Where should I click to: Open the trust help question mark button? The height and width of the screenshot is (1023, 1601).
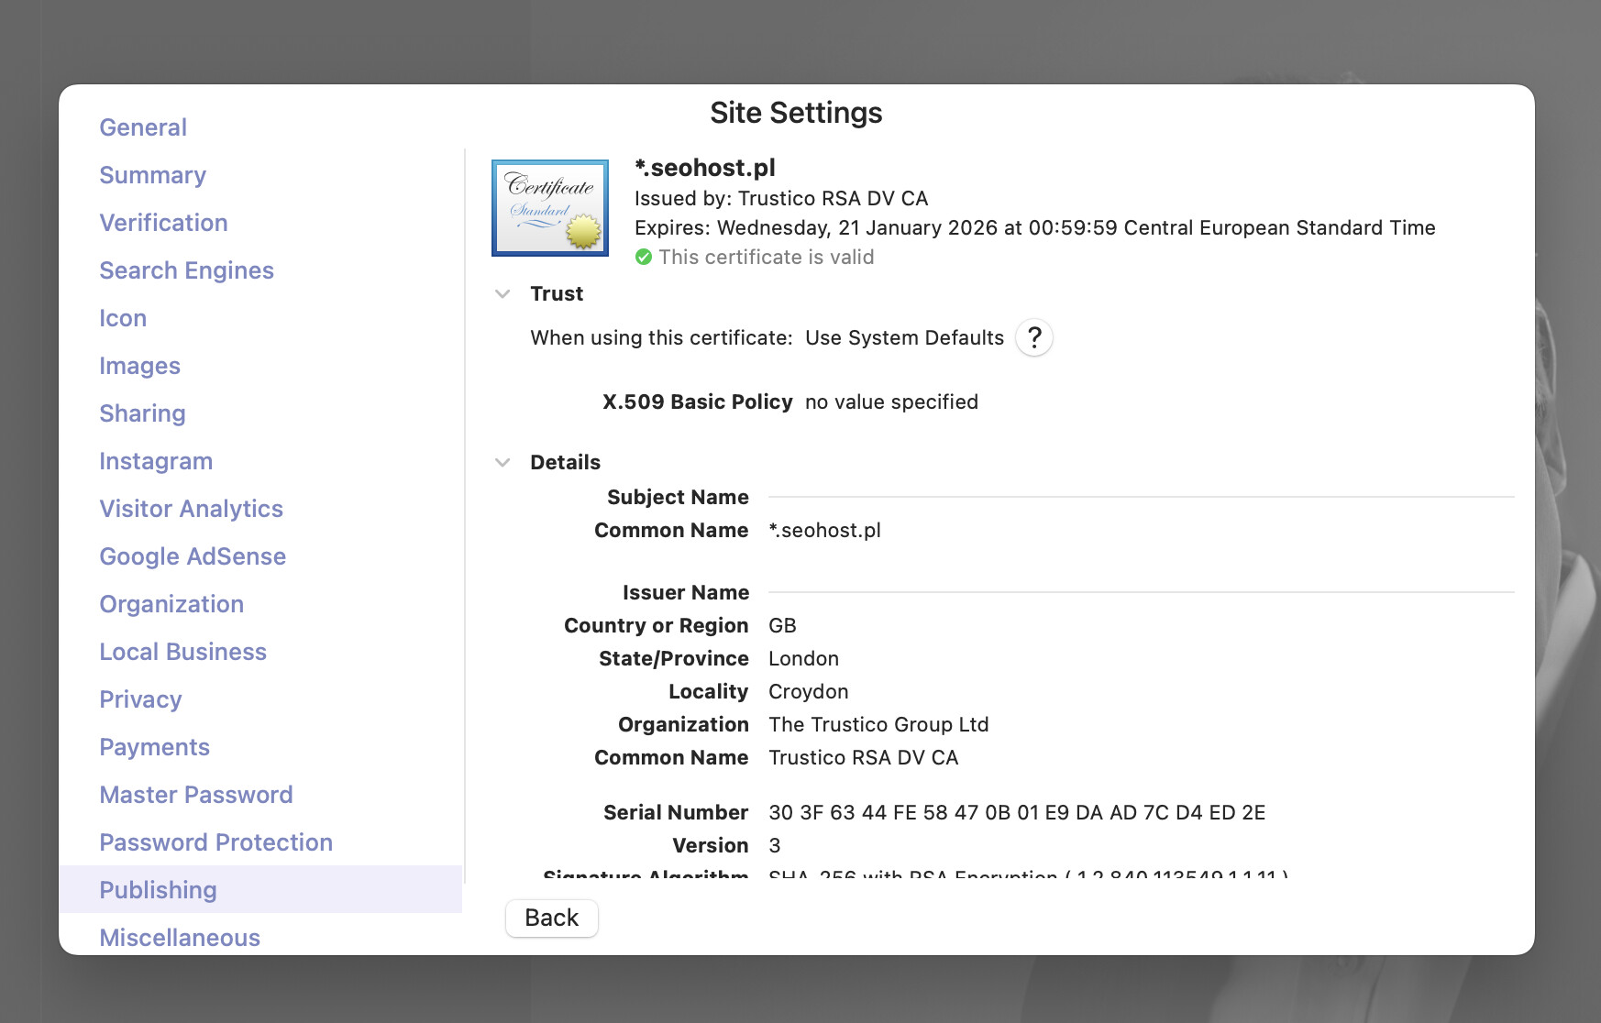pyautogui.click(x=1034, y=338)
